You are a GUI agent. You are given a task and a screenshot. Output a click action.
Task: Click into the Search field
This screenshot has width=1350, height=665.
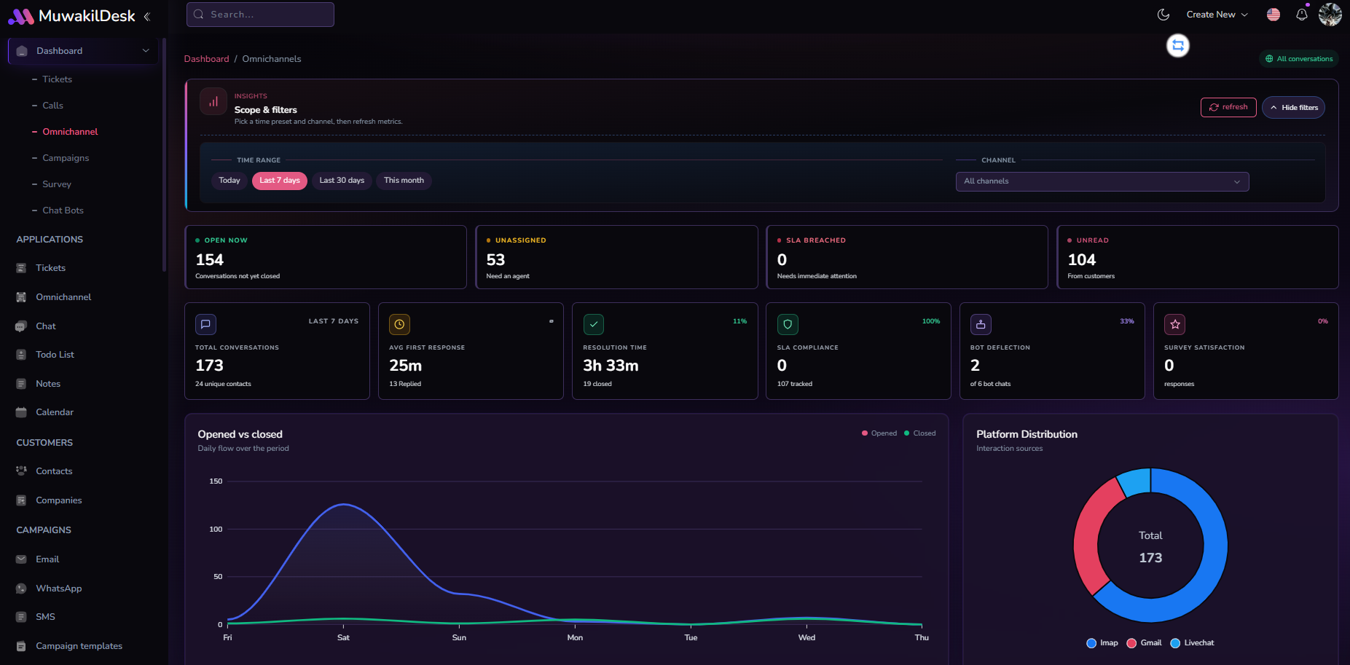(260, 15)
